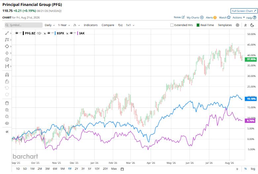258x174 pixels.
Task: Toggle percent scale button
Action: point(245,169)
